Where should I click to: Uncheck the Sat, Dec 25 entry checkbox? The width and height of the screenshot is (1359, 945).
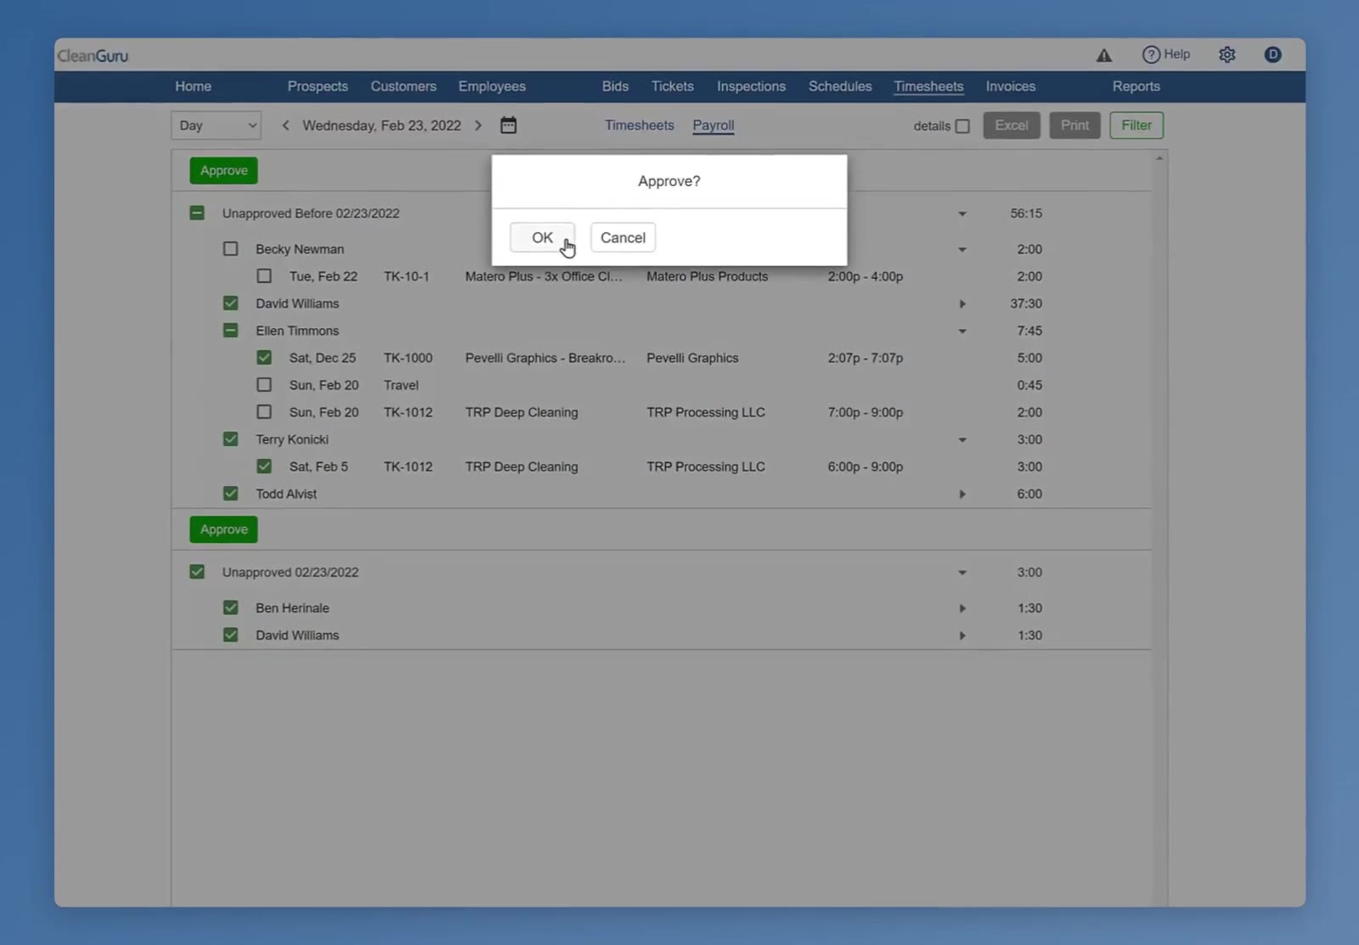click(x=264, y=358)
